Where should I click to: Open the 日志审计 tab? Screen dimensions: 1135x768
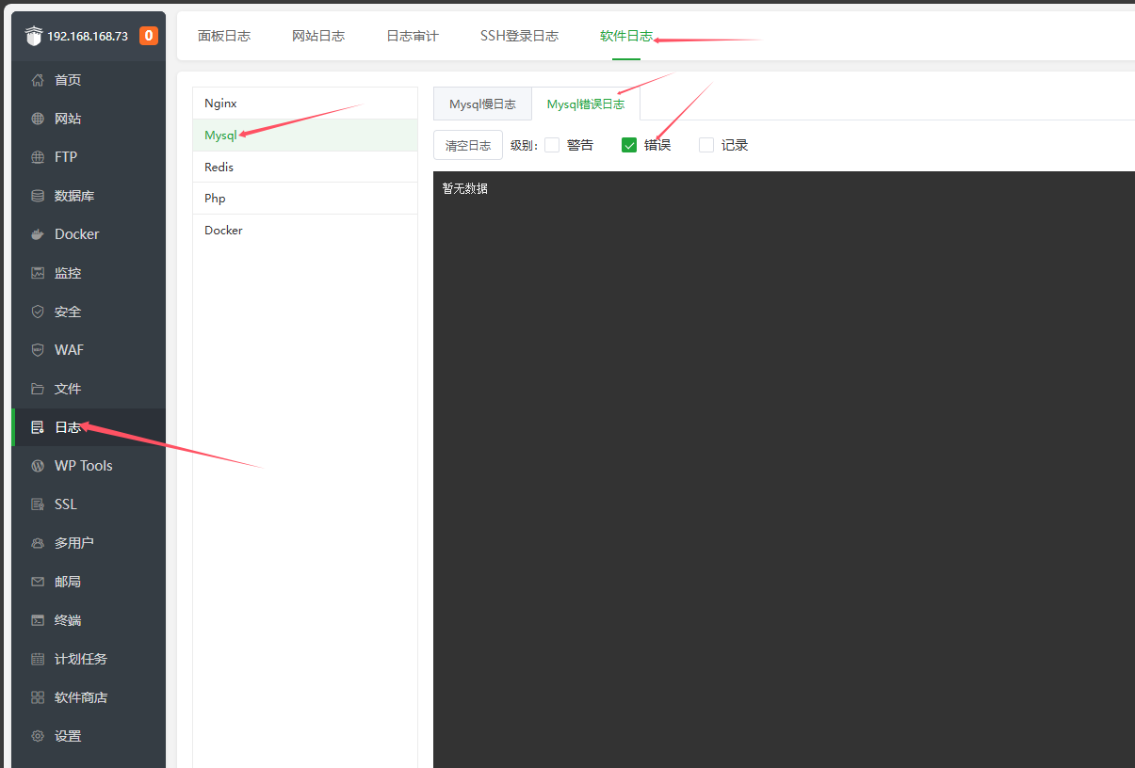tap(413, 36)
